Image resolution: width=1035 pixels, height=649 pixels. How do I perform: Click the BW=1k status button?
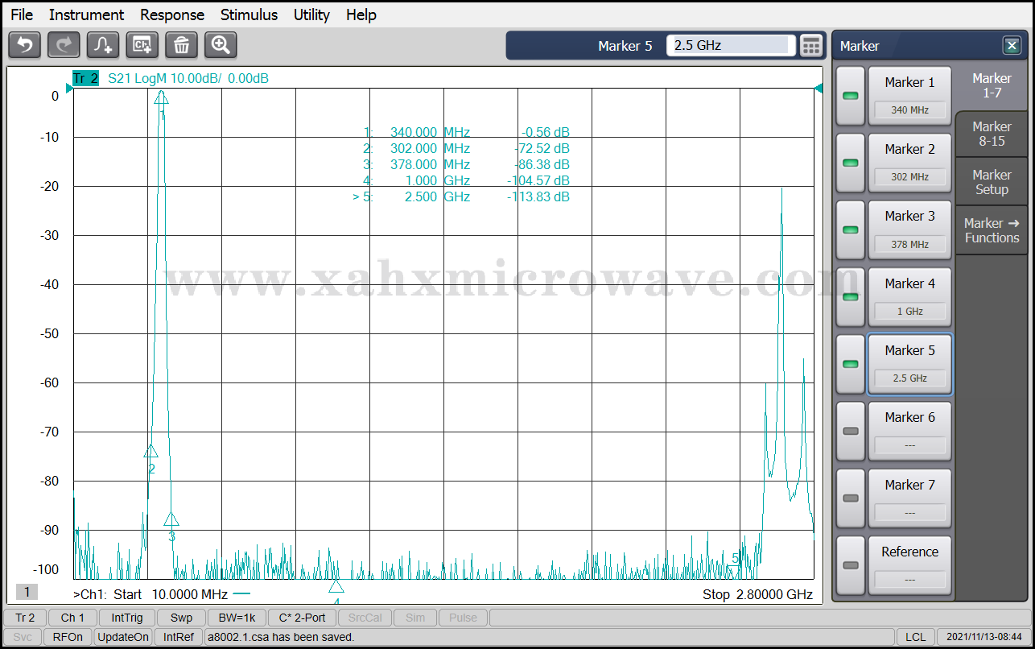point(237,618)
